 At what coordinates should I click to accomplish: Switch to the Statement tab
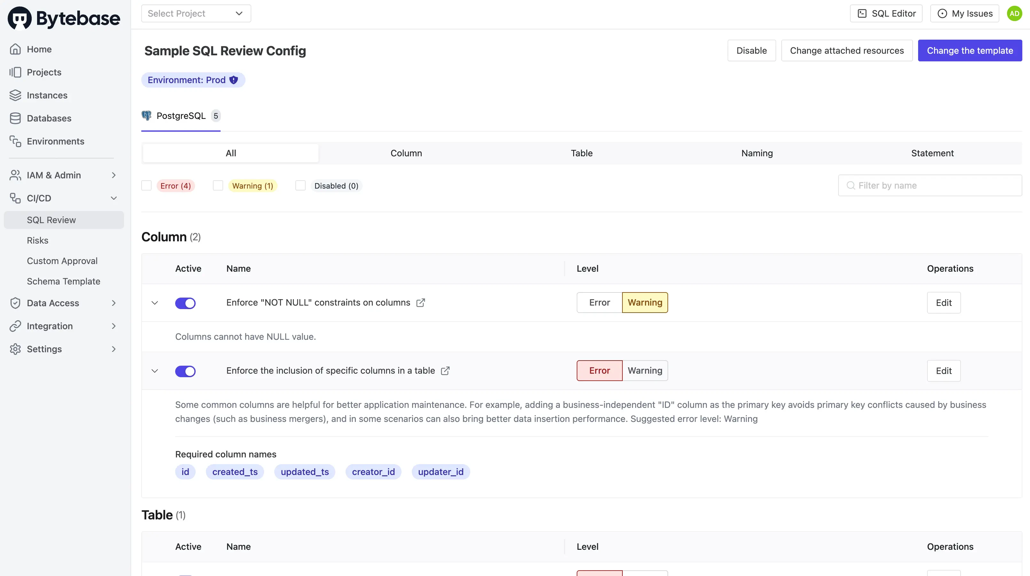tap(932, 153)
